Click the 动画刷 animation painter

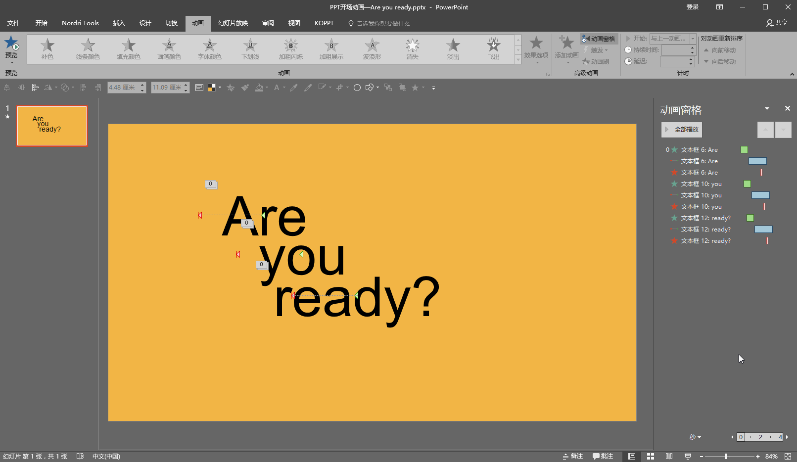(x=596, y=61)
